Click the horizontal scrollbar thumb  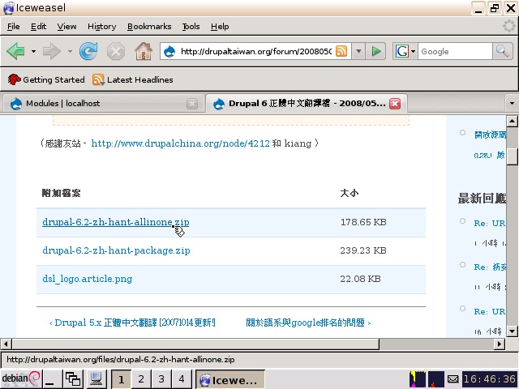click(x=195, y=344)
